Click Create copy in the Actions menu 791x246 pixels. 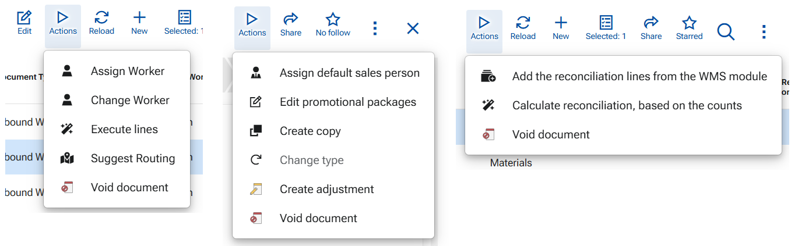(x=310, y=131)
